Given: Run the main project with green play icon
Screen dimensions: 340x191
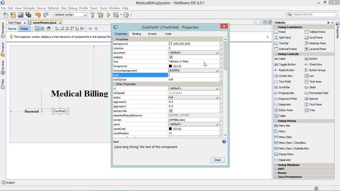Looking at the screenshot, I should pyautogui.click(x=108, y=15).
